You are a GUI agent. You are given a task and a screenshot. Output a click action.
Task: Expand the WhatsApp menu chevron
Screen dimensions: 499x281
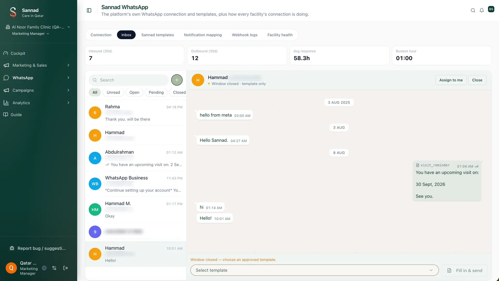pos(68,78)
